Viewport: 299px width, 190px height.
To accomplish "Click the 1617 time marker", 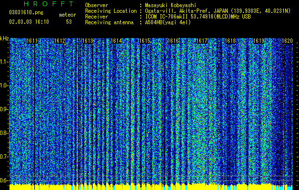I will tap(202, 41).
